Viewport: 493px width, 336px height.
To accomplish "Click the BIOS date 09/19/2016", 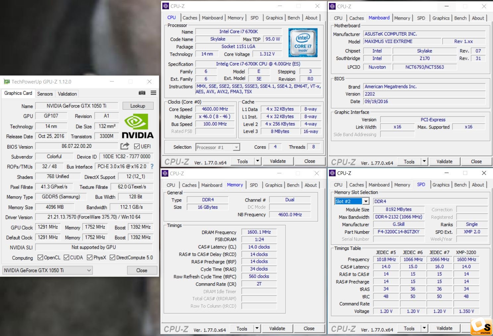I will pos(424,101).
